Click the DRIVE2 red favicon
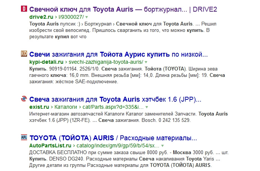260x171 pixels. (x=24, y=9)
